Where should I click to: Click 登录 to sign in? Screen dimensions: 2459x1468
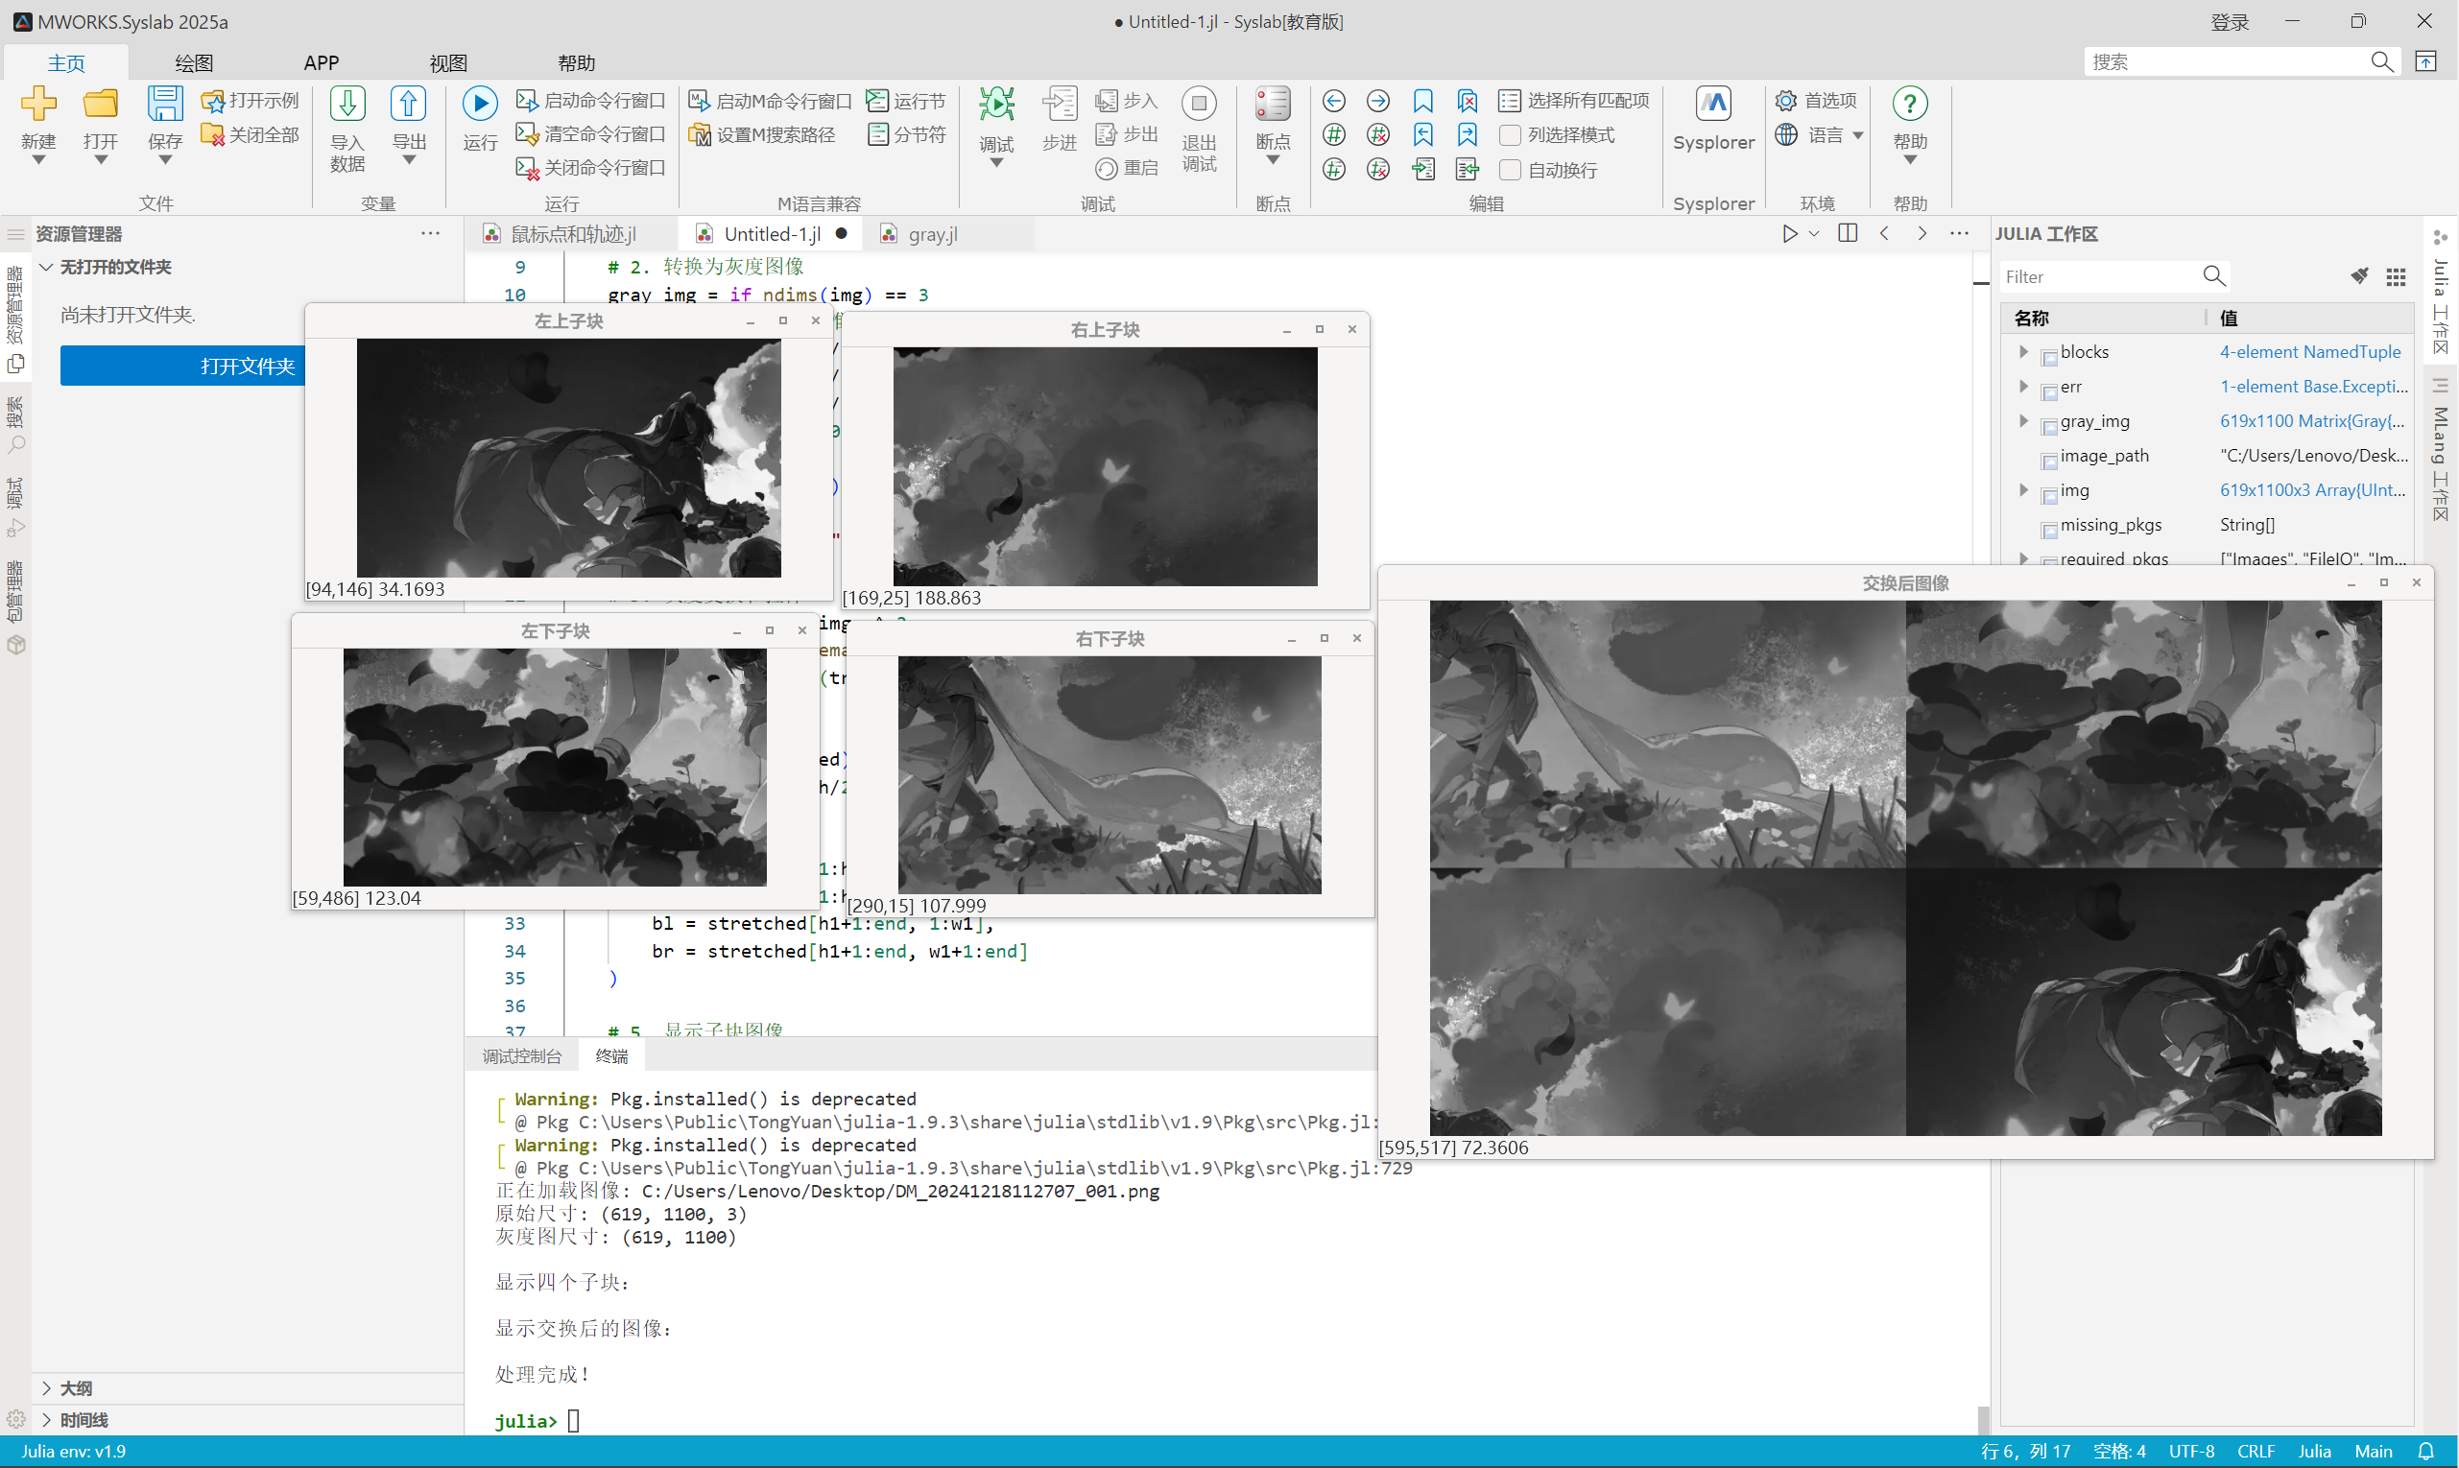[2230, 22]
